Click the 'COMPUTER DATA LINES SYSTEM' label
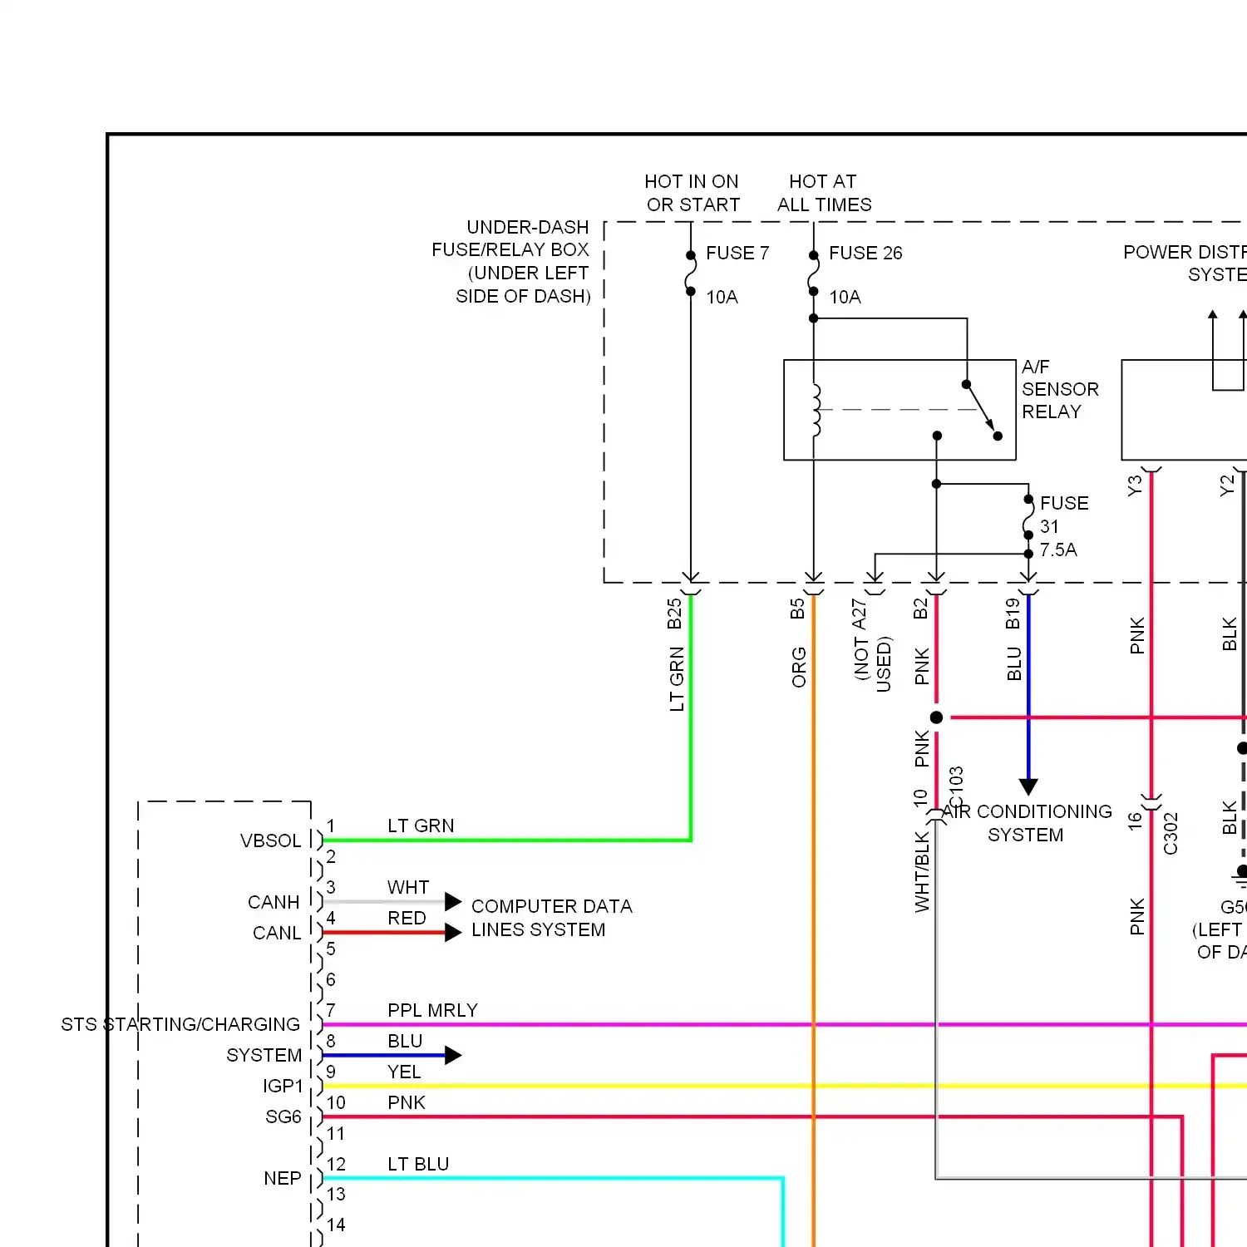Screen dimensions: 1247x1247 click(551, 918)
